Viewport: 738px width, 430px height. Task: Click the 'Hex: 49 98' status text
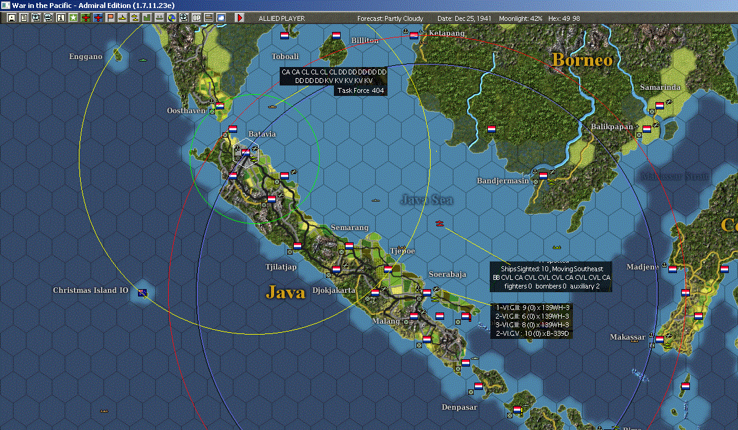(x=564, y=18)
